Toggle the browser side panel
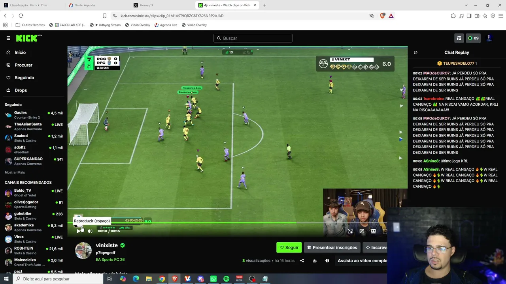This screenshot has width=506, height=284. tap(469, 16)
